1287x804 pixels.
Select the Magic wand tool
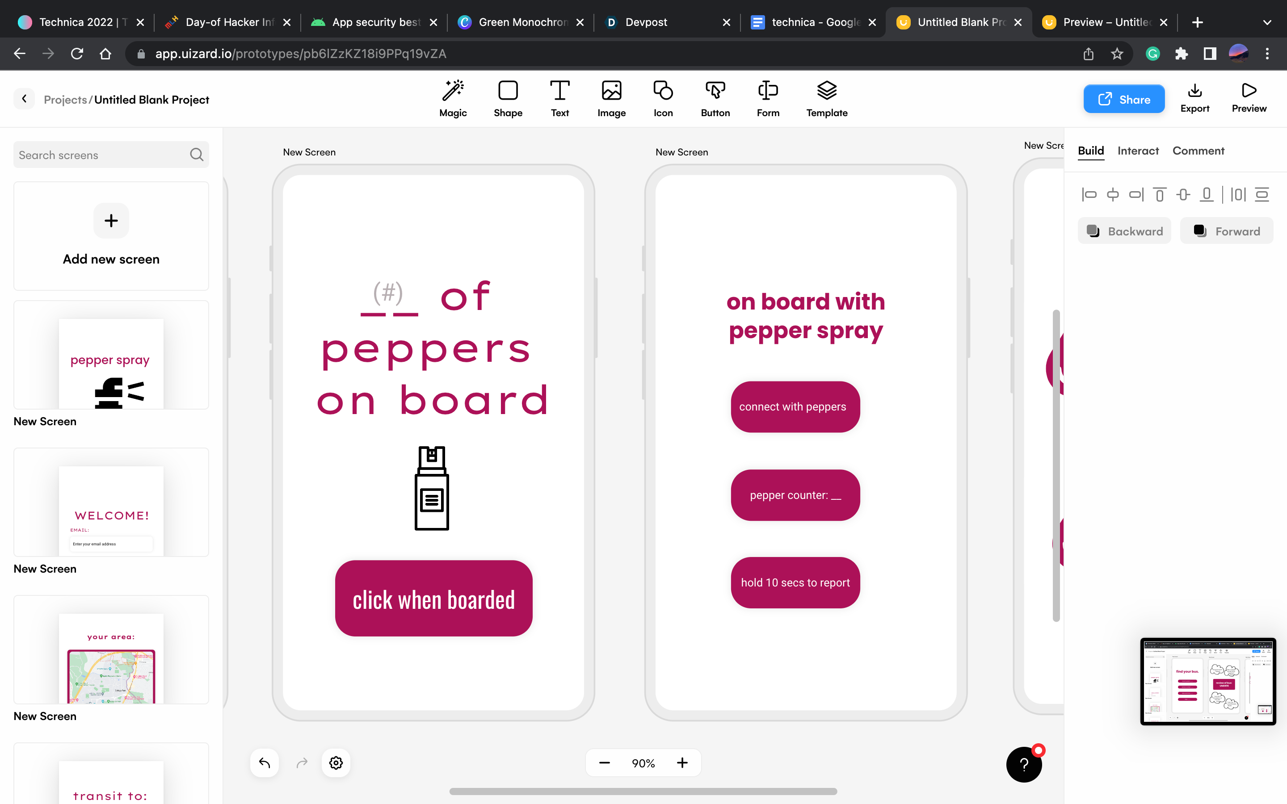pos(453,98)
